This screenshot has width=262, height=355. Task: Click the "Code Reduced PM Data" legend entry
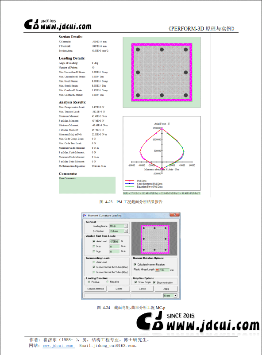[150, 184]
